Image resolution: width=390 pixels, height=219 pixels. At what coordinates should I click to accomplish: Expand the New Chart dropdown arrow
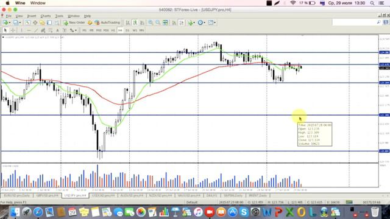(x=10, y=23)
